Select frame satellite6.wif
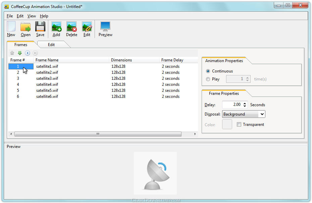This screenshot has height=203, width=312. coord(47,96)
